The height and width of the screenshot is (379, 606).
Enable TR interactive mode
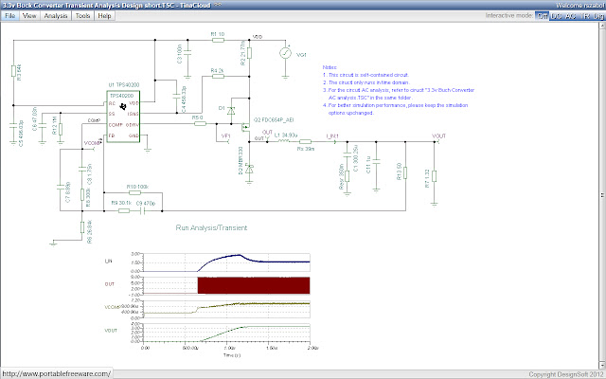point(587,16)
